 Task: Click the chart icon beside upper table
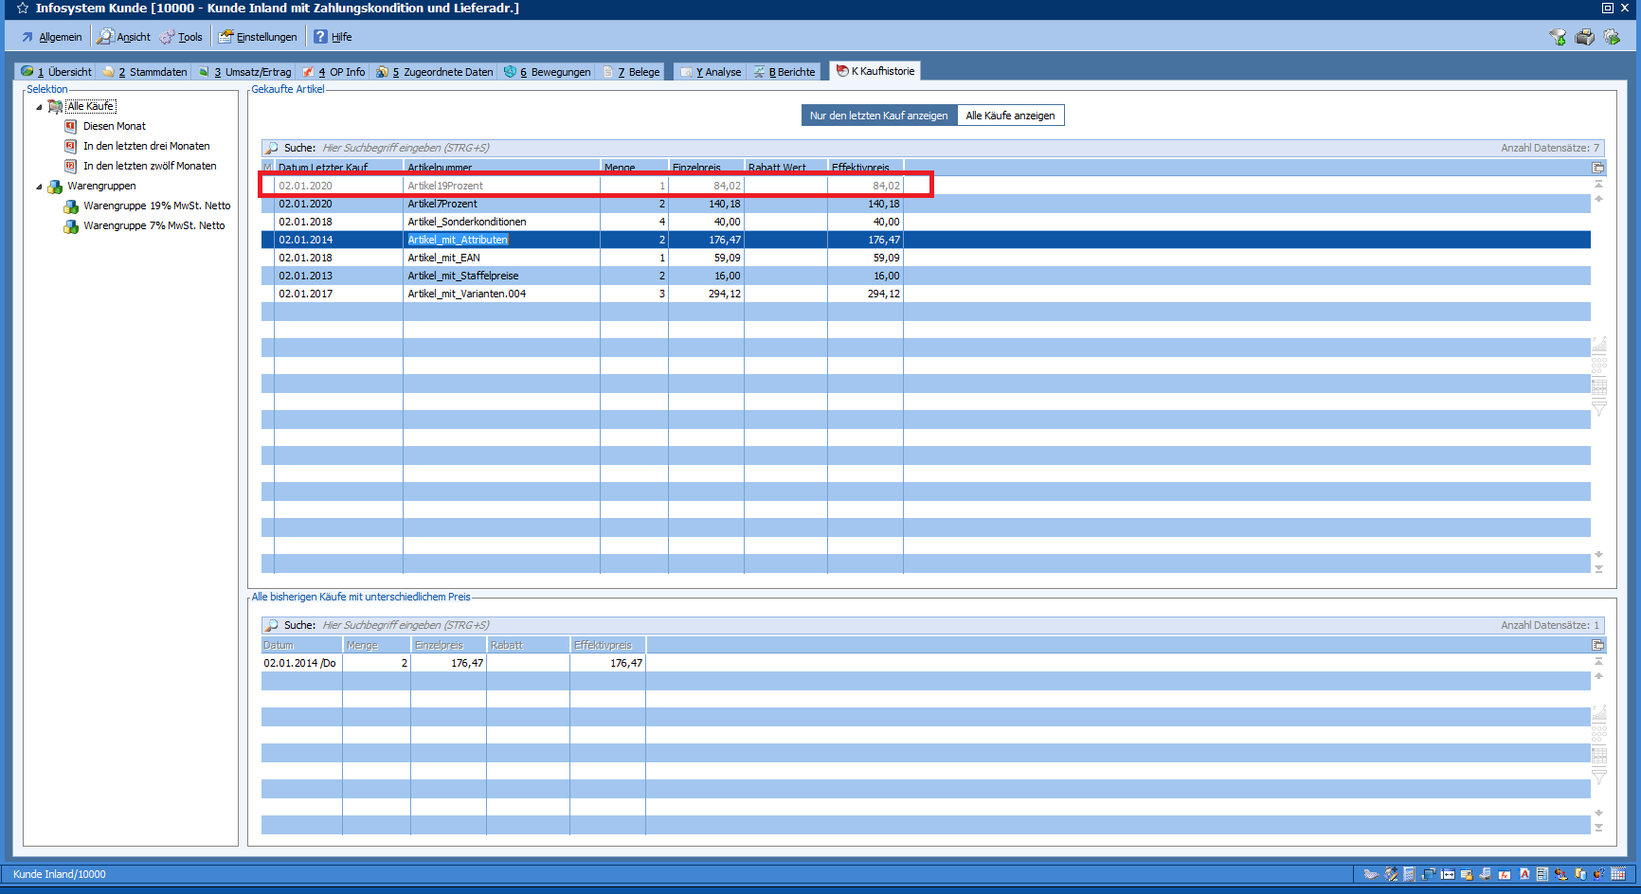1599,345
